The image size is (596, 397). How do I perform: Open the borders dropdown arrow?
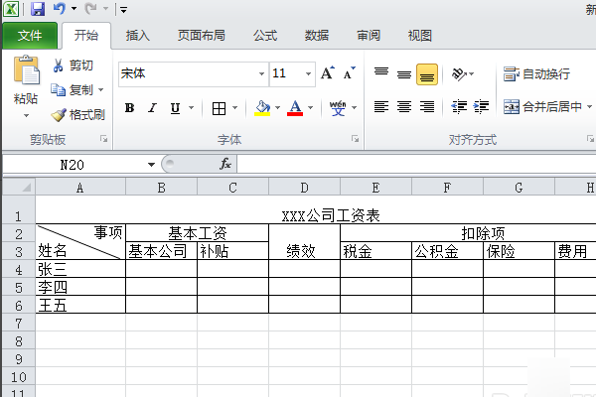pyautogui.click(x=234, y=108)
